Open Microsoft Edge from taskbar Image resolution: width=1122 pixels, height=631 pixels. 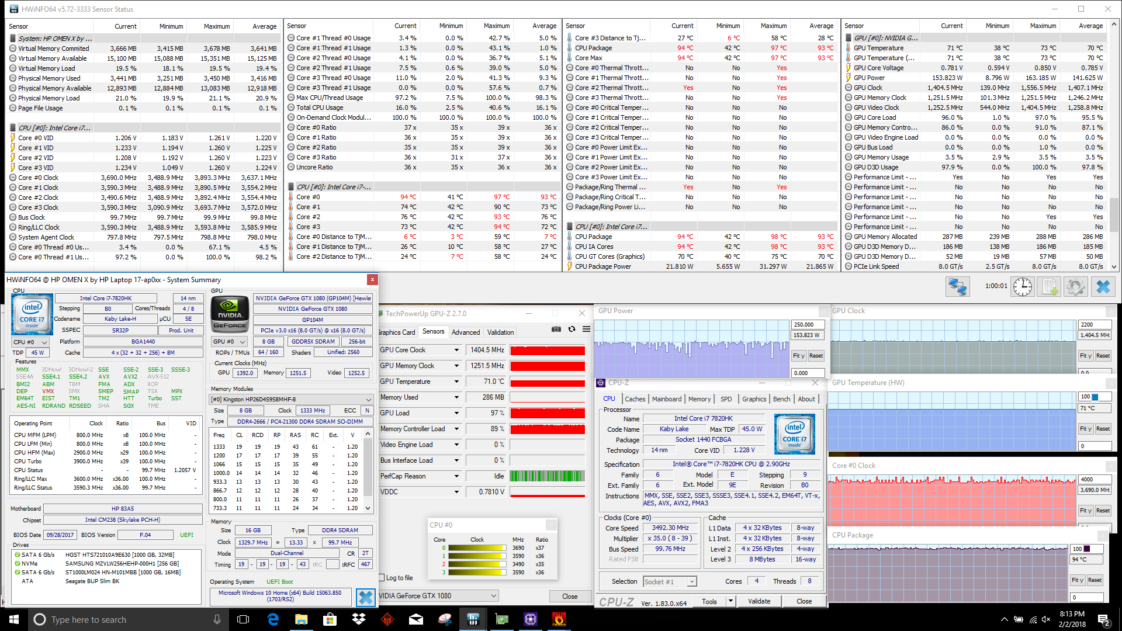(x=273, y=619)
